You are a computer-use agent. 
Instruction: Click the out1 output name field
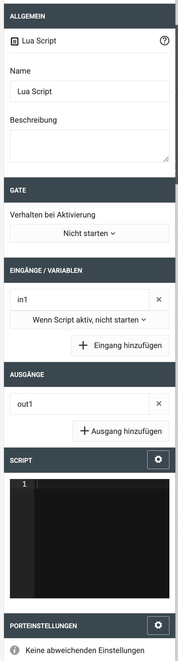(x=79, y=404)
